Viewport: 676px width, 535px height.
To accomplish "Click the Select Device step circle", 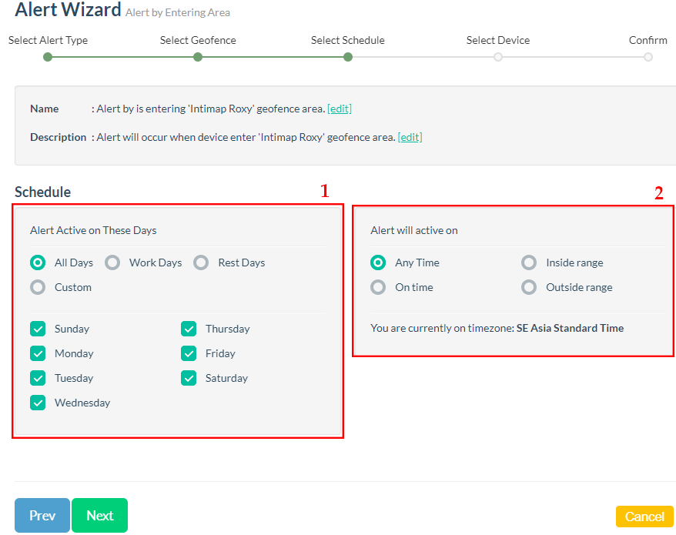I will coord(498,56).
